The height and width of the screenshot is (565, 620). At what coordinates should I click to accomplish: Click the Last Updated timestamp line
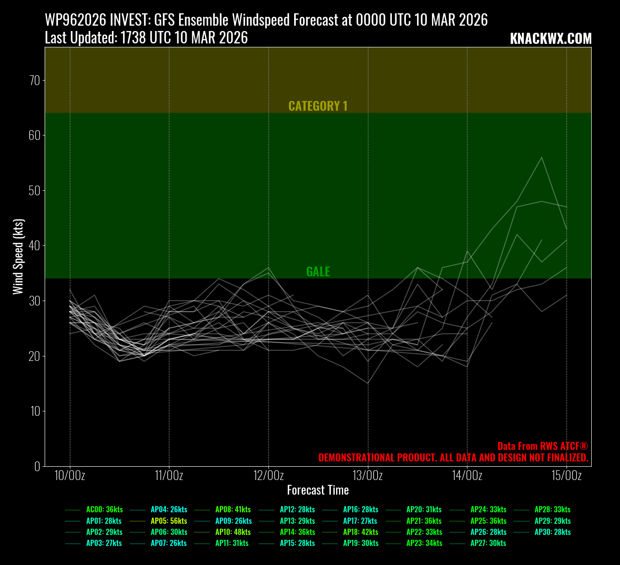146,38
